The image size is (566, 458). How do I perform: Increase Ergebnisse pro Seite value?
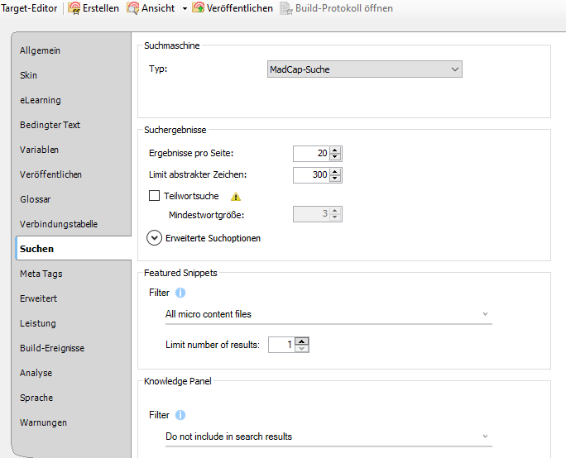pyautogui.click(x=335, y=150)
